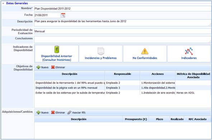This screenshot has height=140, width=212.
Task: Collapse the Datos Generales section
Action: click(x=3, y=3)
